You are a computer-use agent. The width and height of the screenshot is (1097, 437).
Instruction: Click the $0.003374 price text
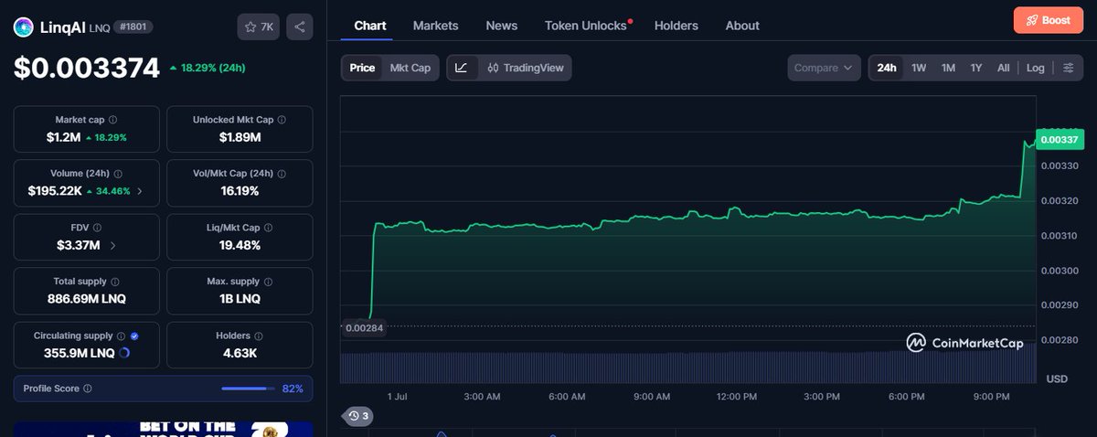(87, 69)
